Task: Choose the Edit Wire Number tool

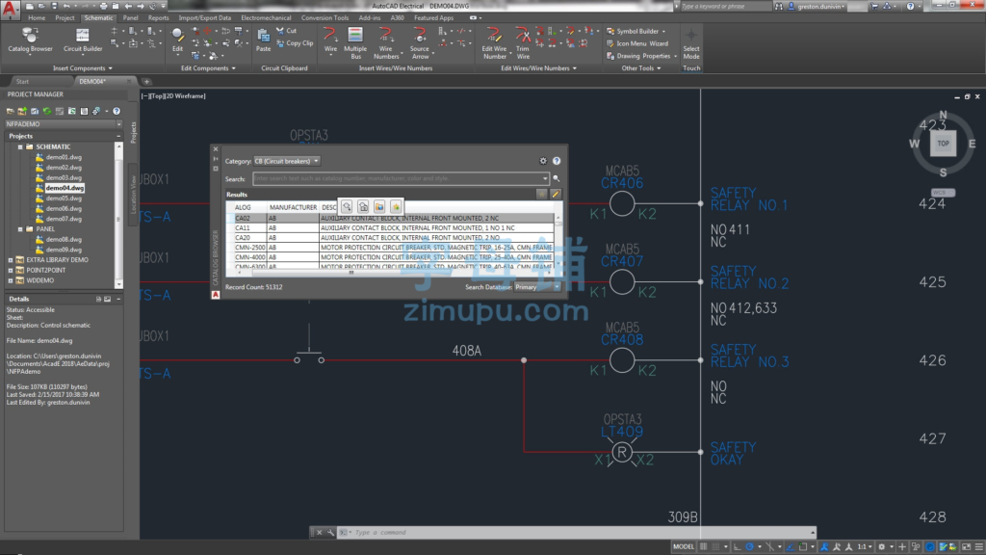Action: tap(494, 42)
